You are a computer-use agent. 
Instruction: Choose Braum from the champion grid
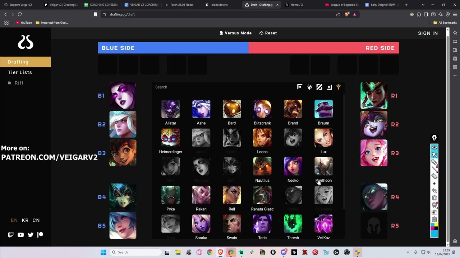tap(323, 109)
